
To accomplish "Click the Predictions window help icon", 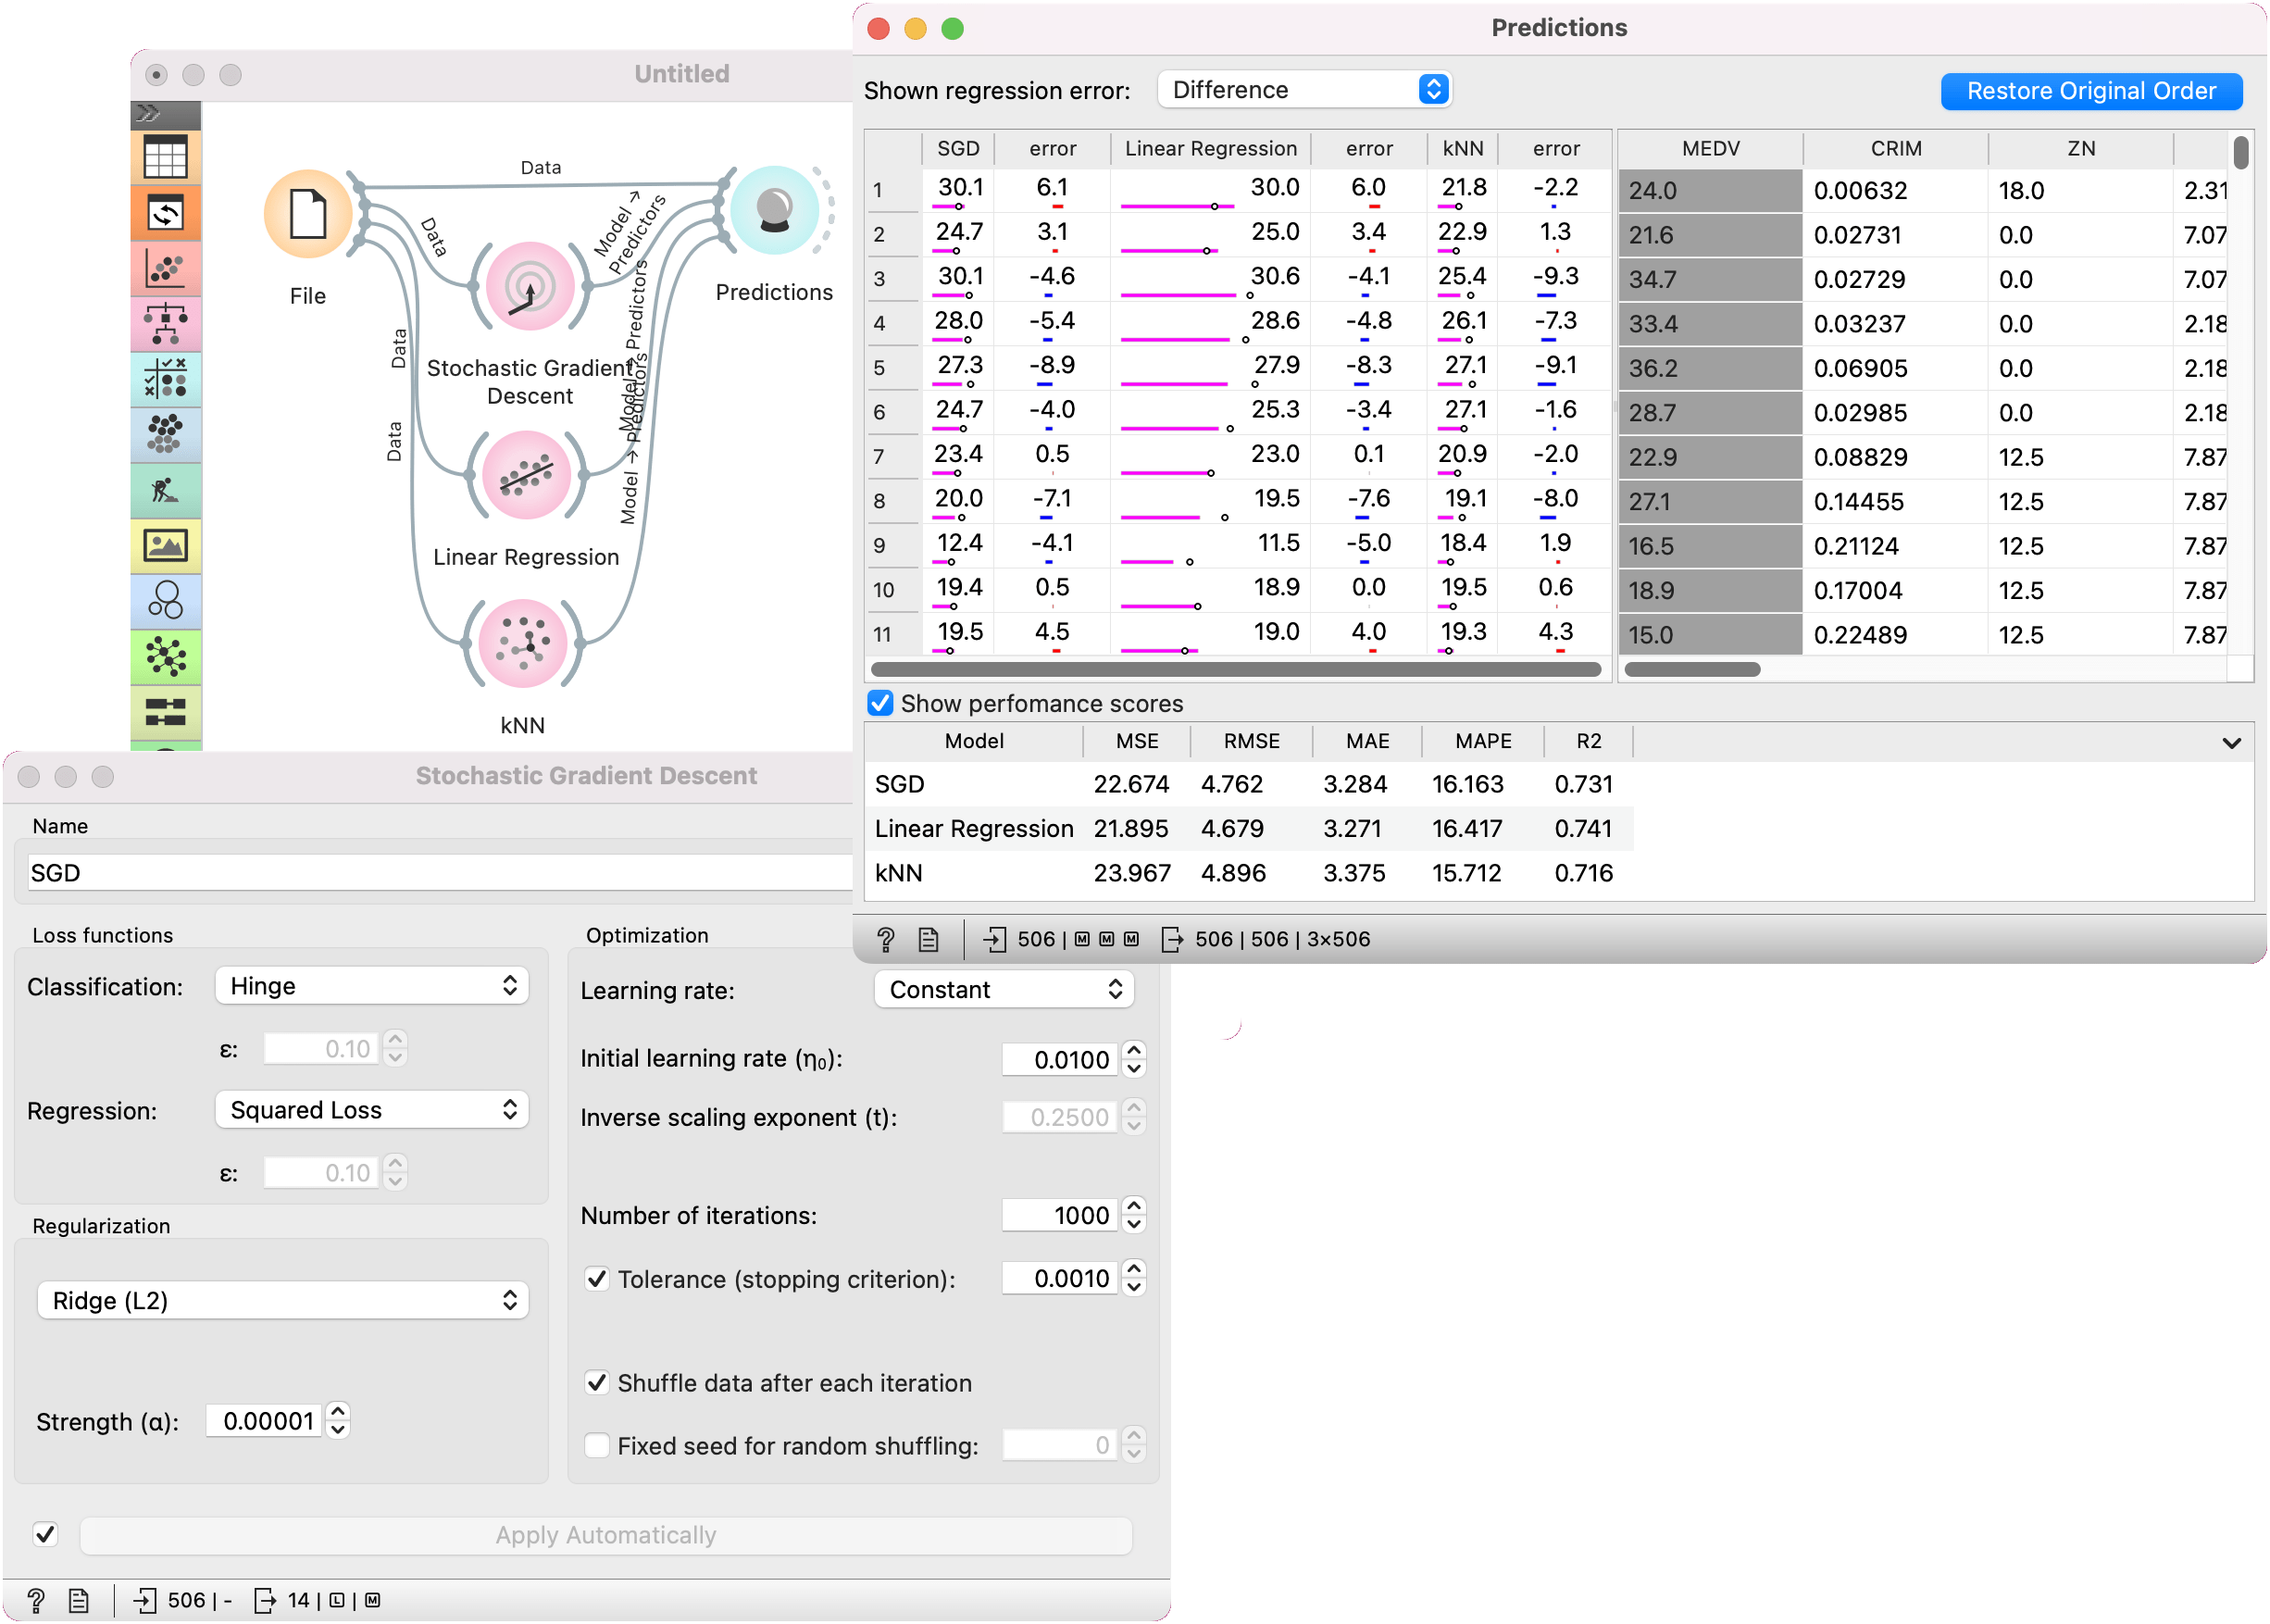I will pos(885,939).
